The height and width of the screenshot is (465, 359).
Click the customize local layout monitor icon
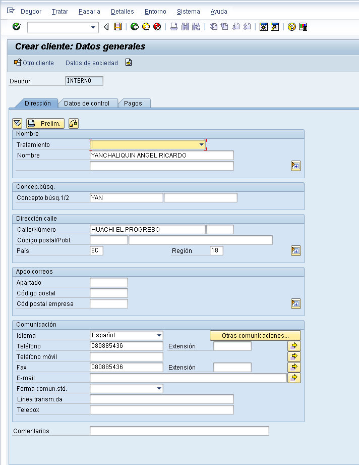(303, 27)
